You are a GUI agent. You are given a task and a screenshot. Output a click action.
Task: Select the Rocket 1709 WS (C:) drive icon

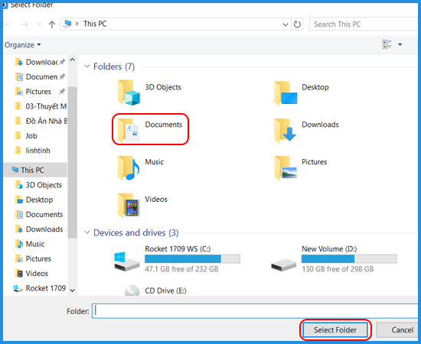tap(127, 261)
